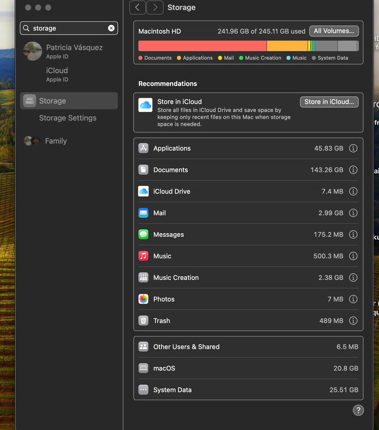Open info for Applications row
This screenshot has width=379, height=430.
coord(353,148)
